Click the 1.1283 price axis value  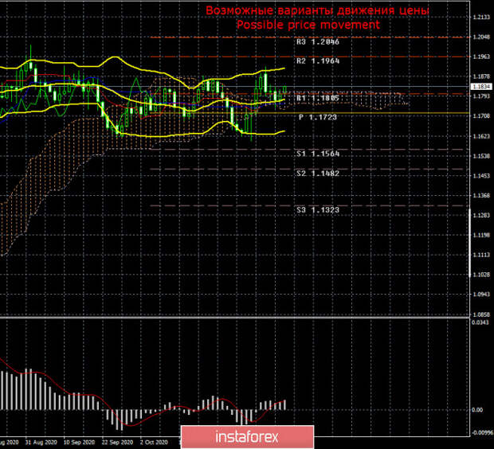(482, 216)
